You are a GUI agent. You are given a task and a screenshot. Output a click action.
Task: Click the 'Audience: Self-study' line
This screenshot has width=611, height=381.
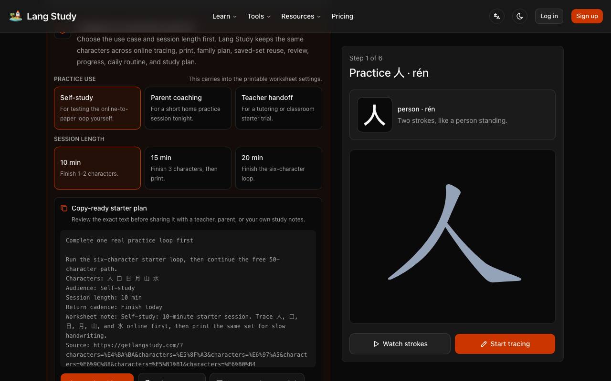[100, 288]
